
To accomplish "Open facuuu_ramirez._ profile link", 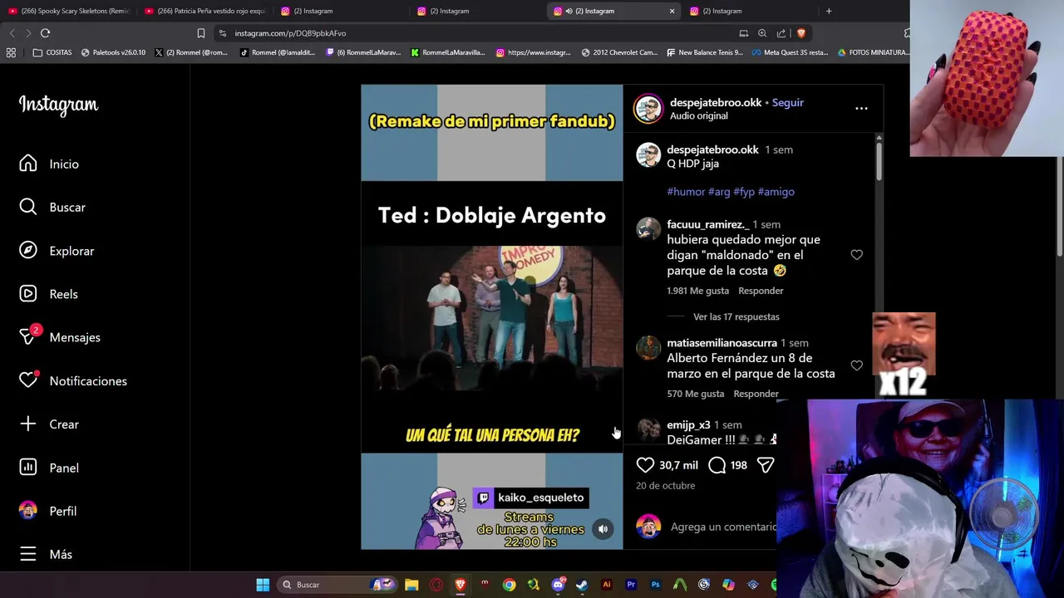I will pos(707,224).
